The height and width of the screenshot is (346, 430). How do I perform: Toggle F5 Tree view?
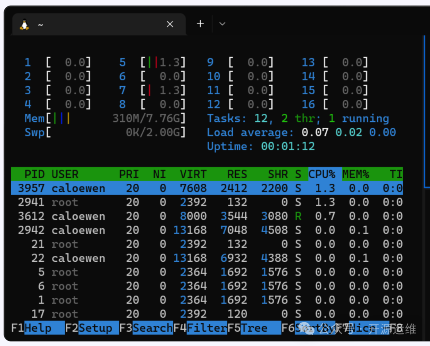tap(254, 328)
